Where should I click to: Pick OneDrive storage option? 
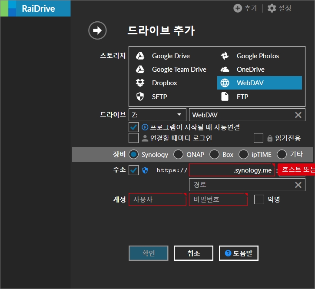click(x=259, y=70)
